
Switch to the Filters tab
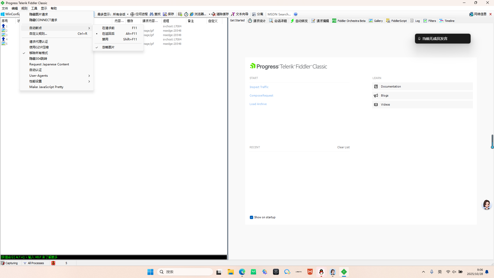(430, 21)
